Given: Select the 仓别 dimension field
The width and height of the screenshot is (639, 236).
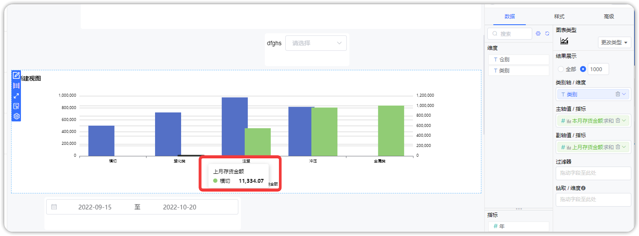Looking at the screenshot, I should pyautogui.click(x=519, y=60).
